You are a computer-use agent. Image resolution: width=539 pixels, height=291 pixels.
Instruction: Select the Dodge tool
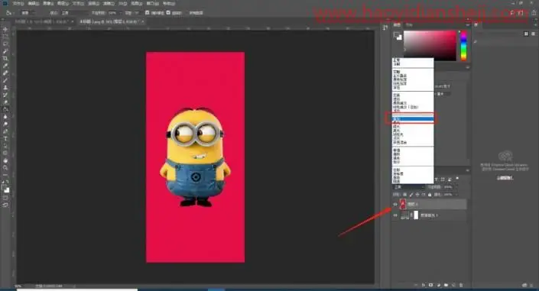coord(5,124)
